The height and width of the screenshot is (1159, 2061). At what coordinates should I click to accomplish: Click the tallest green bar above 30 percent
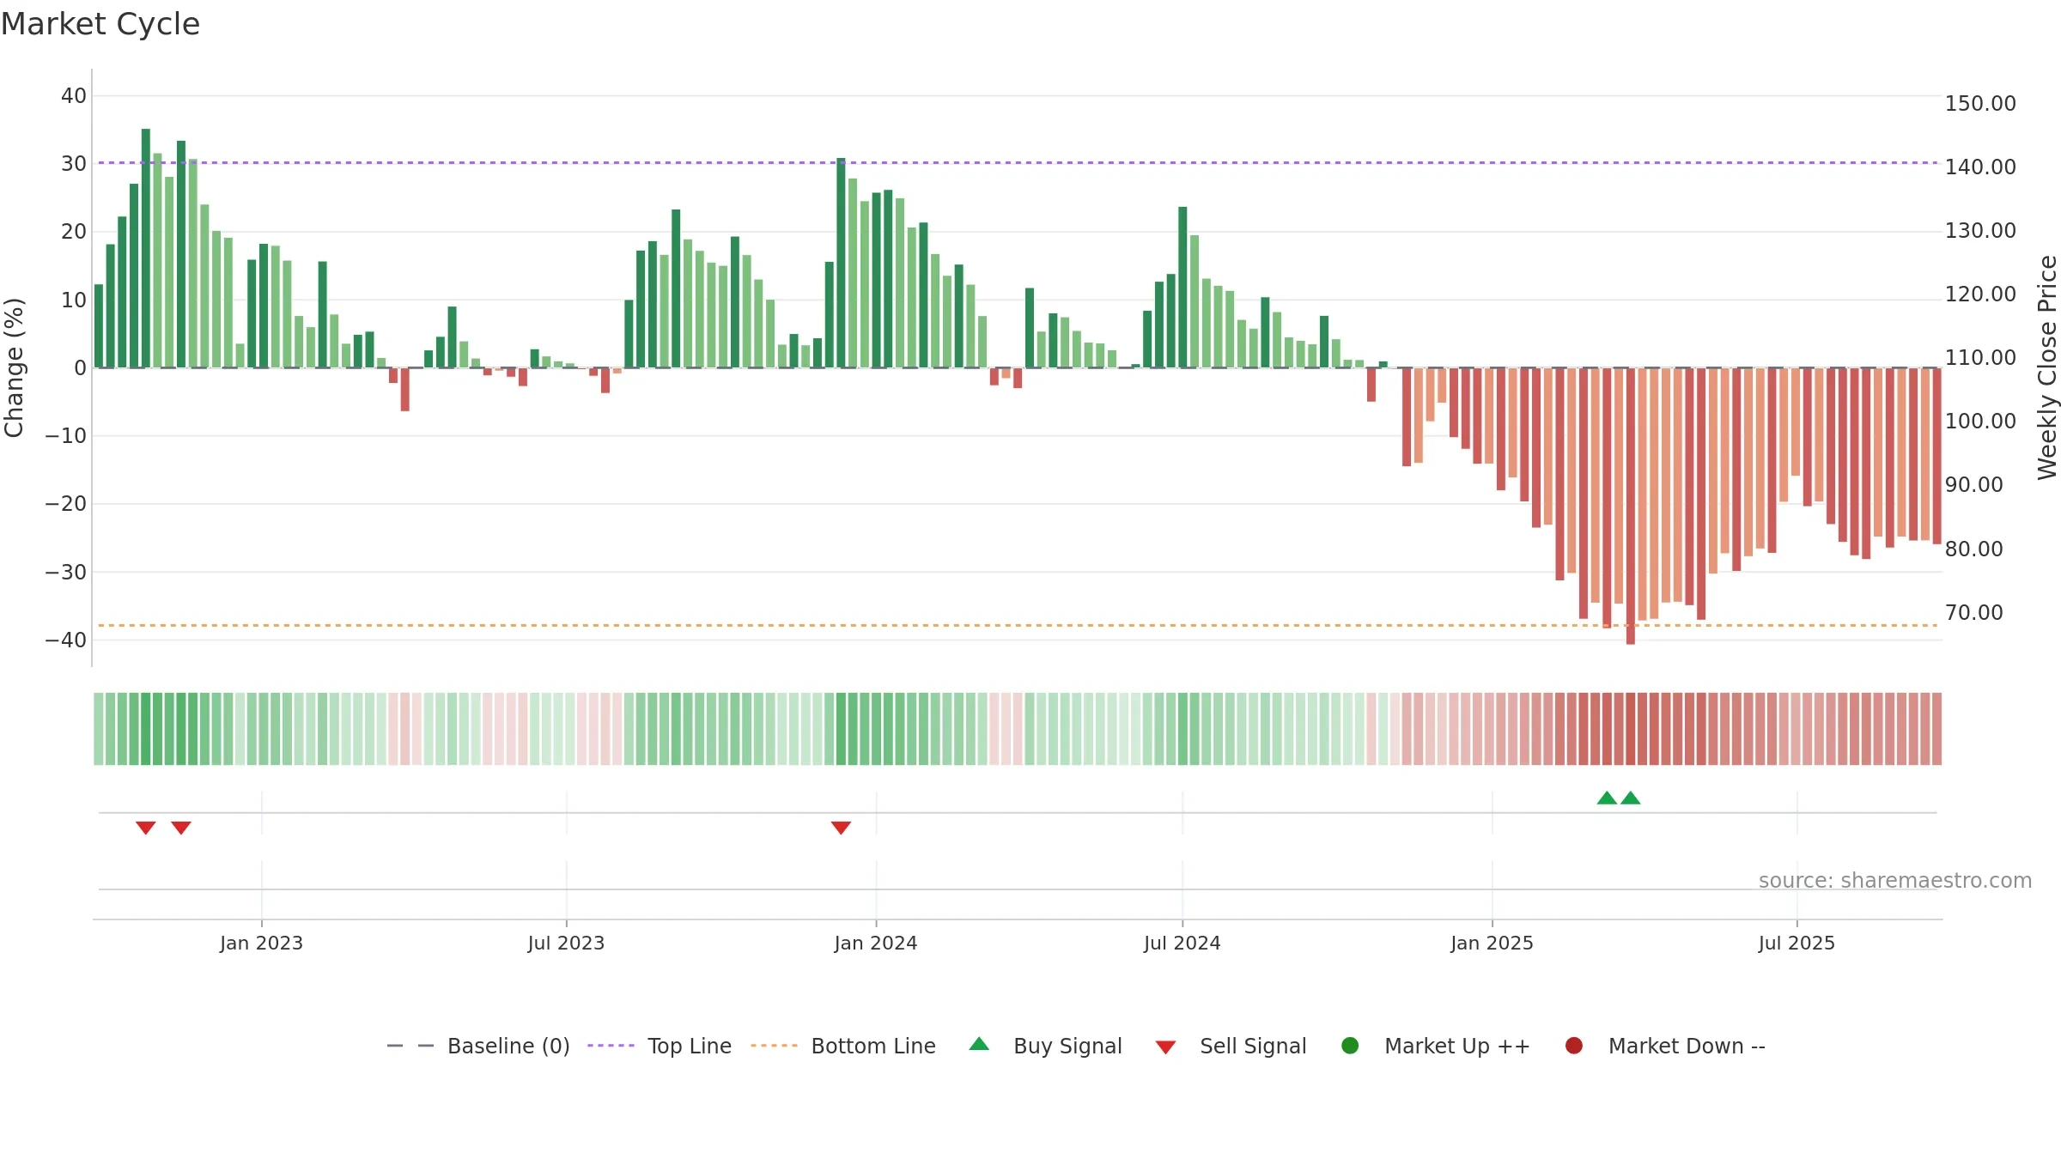[146, 248]
